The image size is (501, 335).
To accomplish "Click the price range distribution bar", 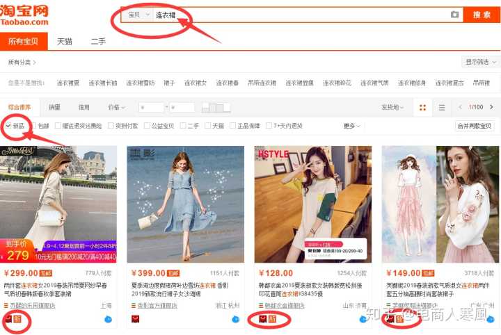I will [x=216, y=108].
